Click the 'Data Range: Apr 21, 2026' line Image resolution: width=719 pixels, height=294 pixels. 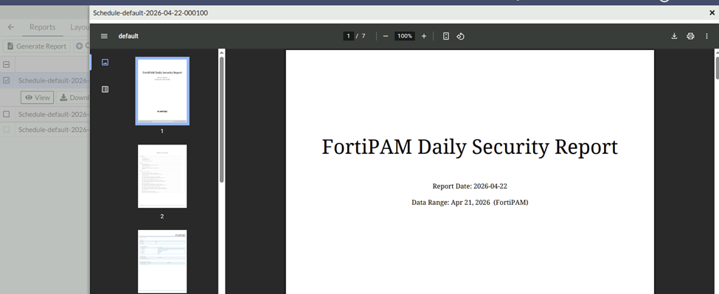click(x=470, y=203)
